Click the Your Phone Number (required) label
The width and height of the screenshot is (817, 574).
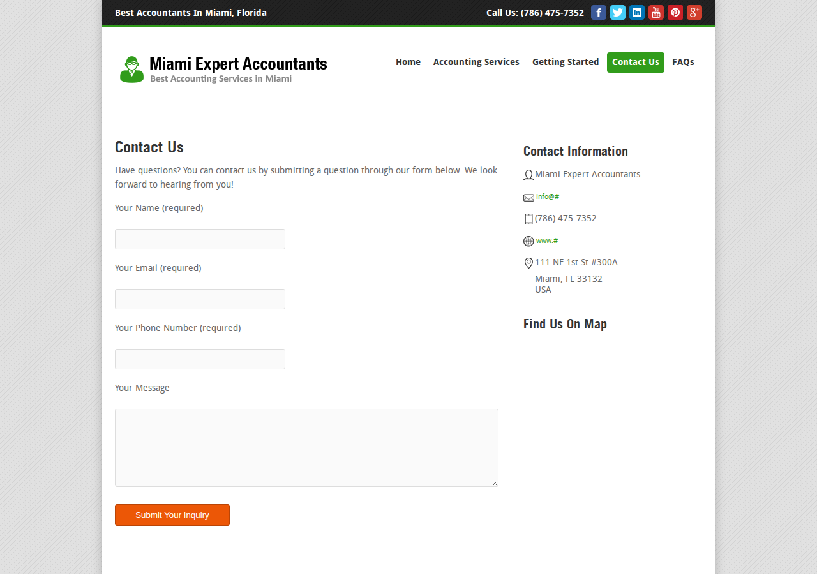(178, 328)
